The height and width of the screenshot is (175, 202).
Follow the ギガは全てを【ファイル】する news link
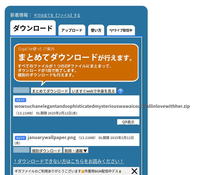click(x=57, y=15)
